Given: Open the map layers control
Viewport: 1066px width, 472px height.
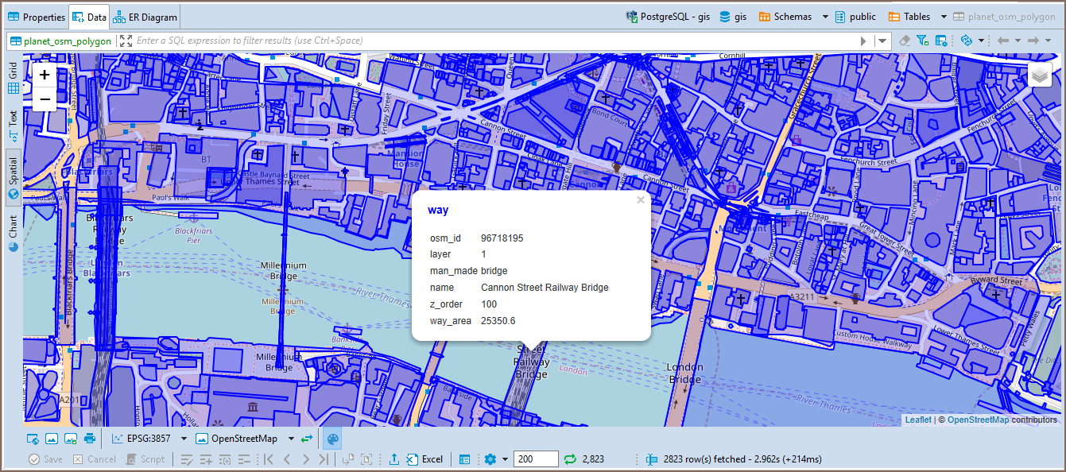Looking at the screenshot, I should pos(1040,75).
